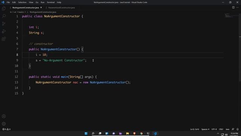
Task: Open the Selection menu
Action: [22, 2]
